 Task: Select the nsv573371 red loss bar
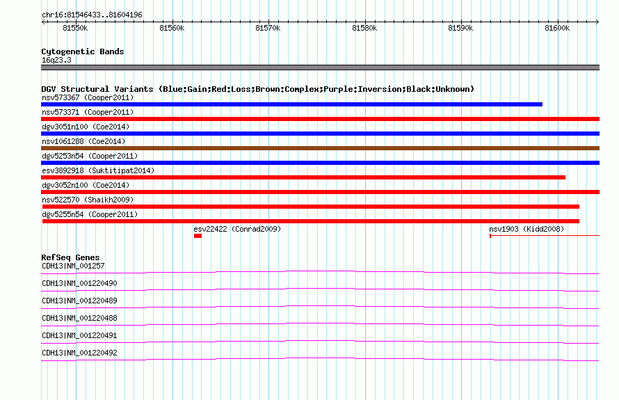[320, 119]
